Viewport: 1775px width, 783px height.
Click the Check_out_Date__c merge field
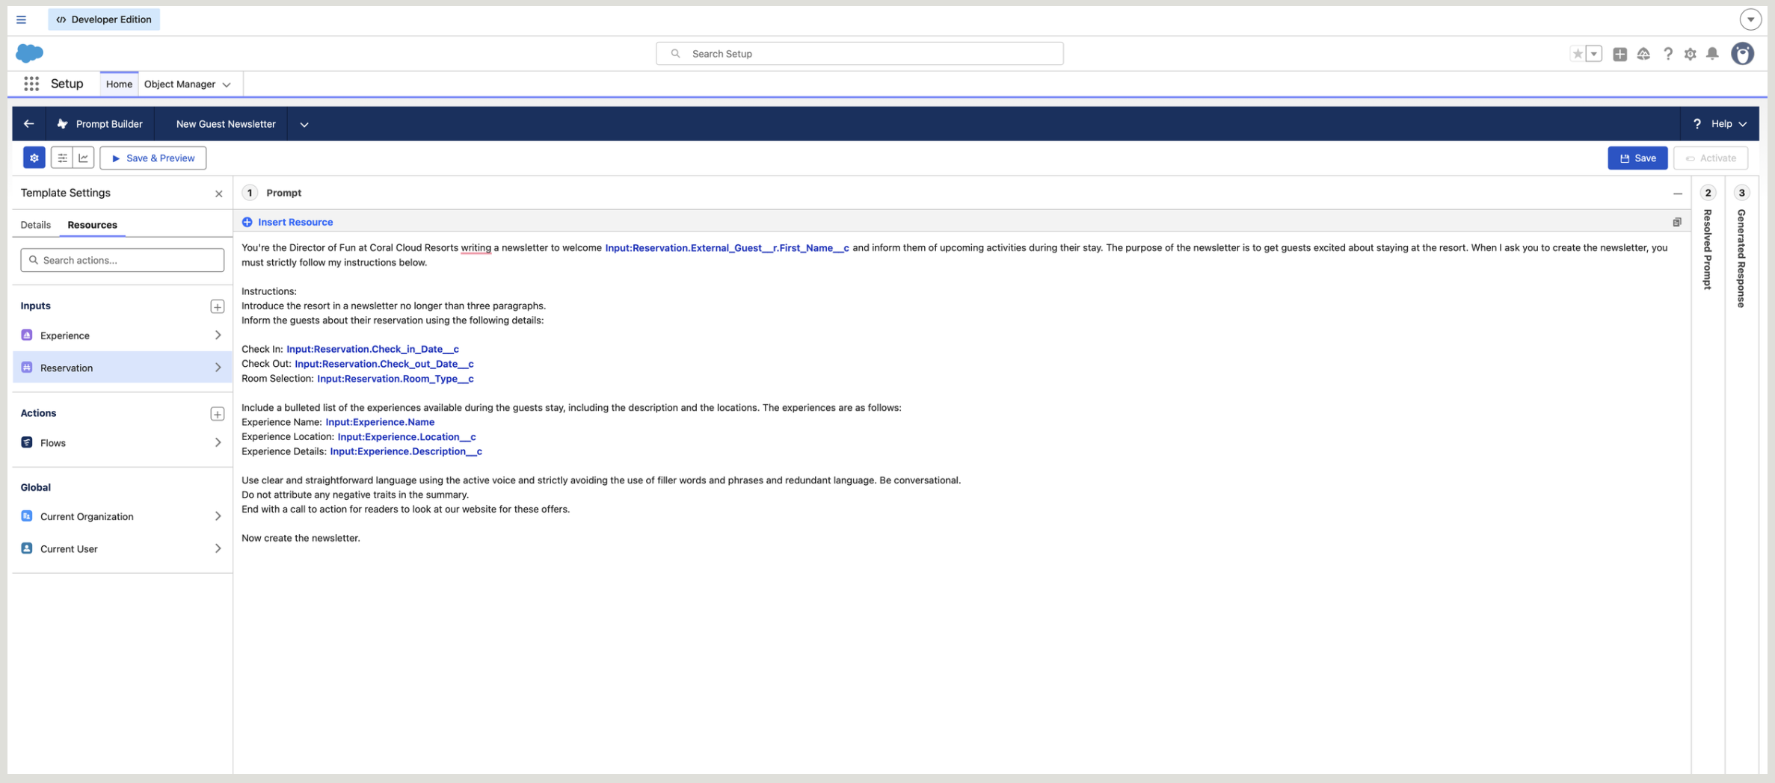pyautogui.click(x=384, y=364)
